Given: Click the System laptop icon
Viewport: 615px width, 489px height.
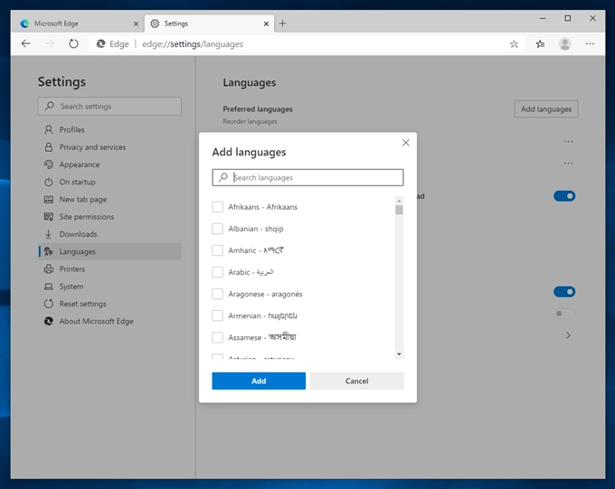Looking at the screenshot, I should pyautogui.click(x=48, y=287).
